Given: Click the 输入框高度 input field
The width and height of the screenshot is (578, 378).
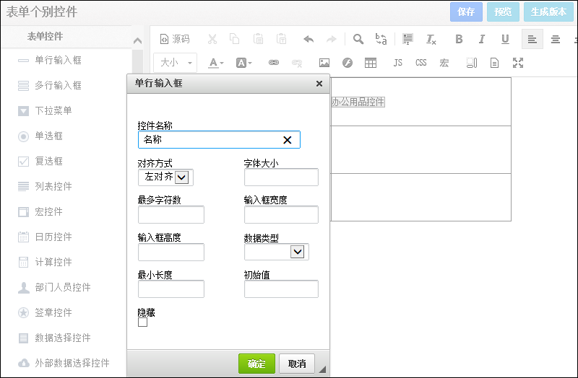Looking at the screenshot, I should pyautogui.click(x=171, y=252).
